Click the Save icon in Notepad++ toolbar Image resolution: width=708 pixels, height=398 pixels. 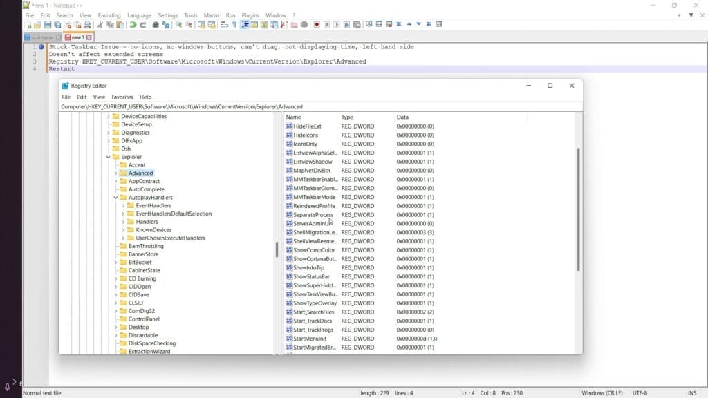click(x=47, y=25)
